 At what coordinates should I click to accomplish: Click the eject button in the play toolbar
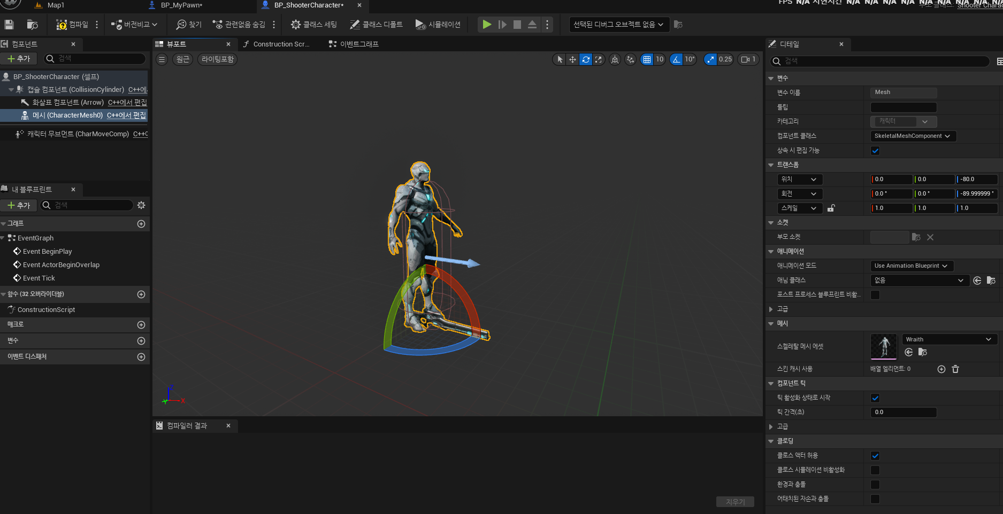(532, 25)
